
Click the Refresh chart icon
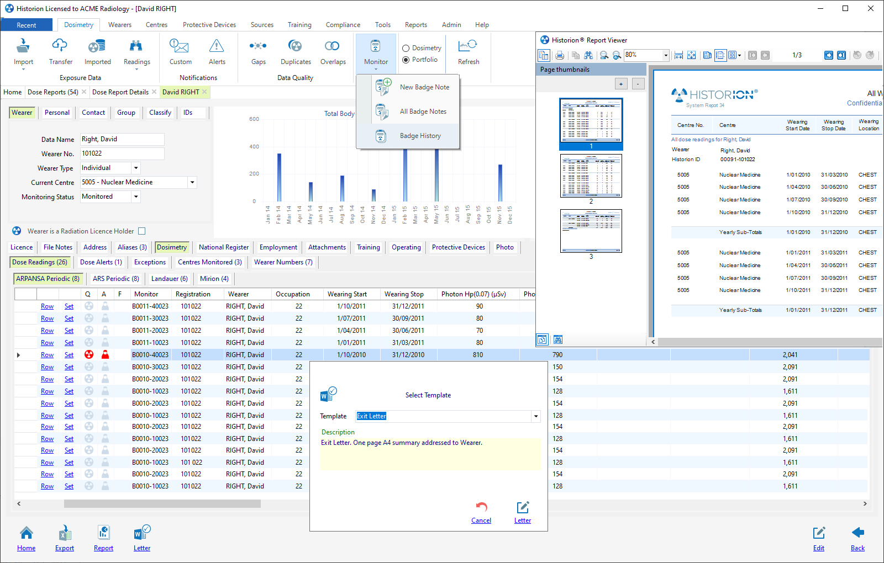[x=468, y=45]
